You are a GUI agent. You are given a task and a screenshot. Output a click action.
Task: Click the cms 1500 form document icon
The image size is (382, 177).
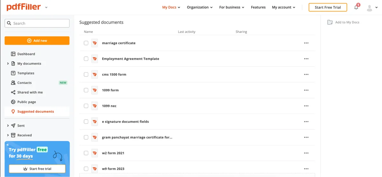point(95,74)
